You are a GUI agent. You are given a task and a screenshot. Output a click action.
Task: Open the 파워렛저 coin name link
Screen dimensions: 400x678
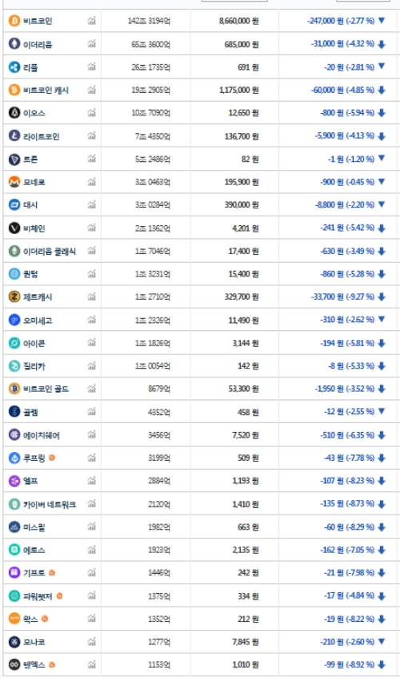pos(38,596)
